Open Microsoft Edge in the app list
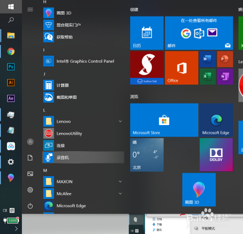243x234 pixels. coord(83,206)
